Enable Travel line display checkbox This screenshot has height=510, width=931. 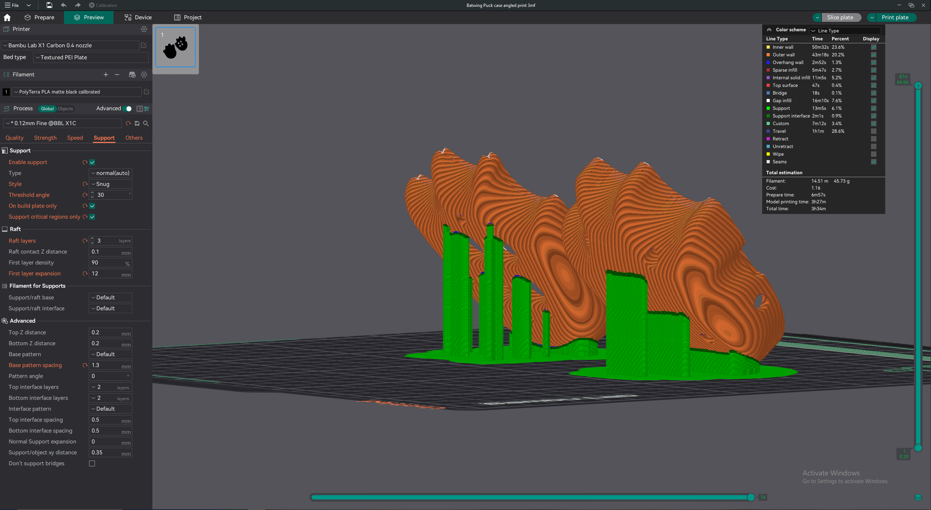pos(874,131)
